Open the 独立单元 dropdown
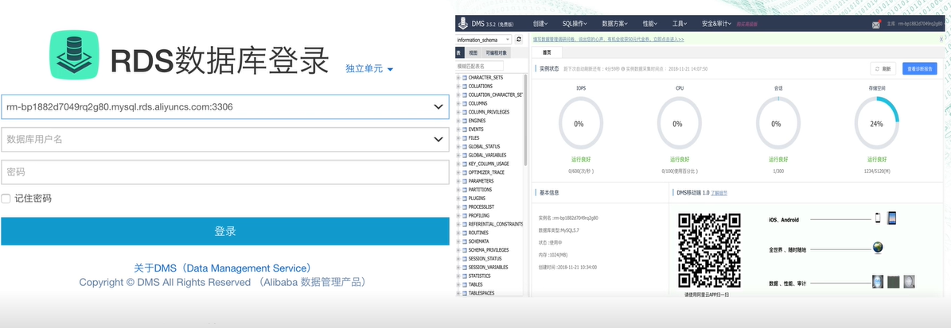The height and width of the screenshot is (328, 951). [369, 69]
